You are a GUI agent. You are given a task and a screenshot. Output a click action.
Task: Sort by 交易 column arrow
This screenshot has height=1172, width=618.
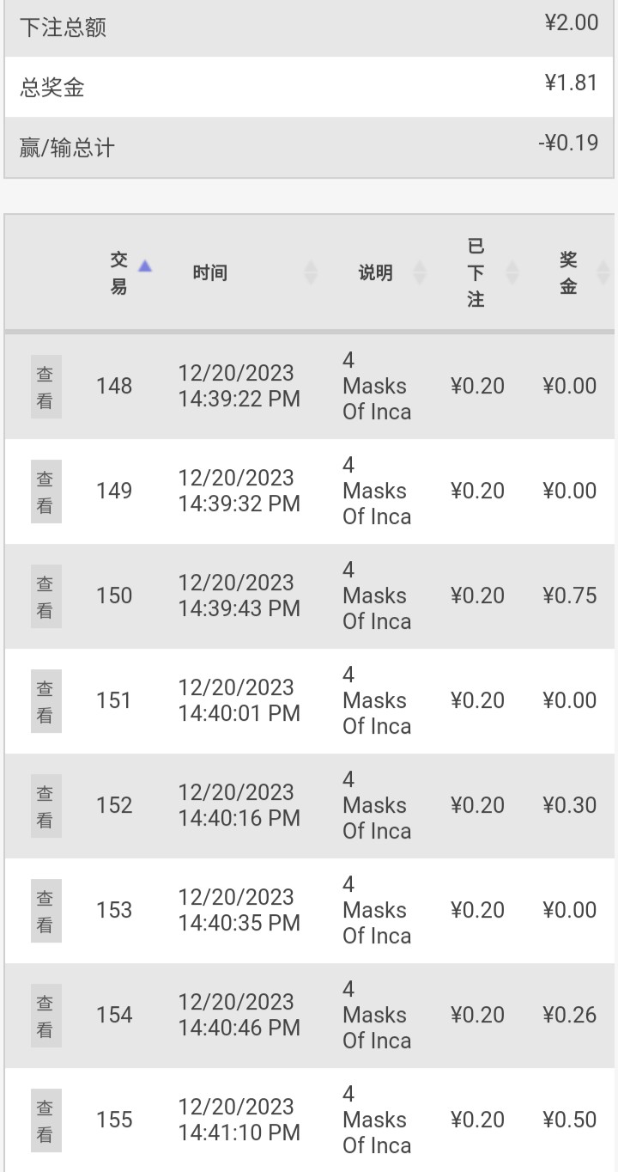click(145, 266)
